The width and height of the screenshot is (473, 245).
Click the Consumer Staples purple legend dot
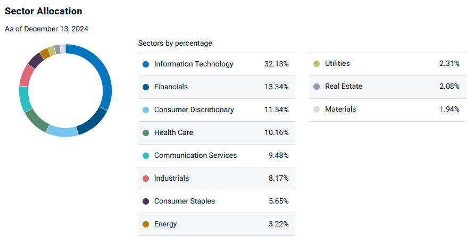[146, 201]
